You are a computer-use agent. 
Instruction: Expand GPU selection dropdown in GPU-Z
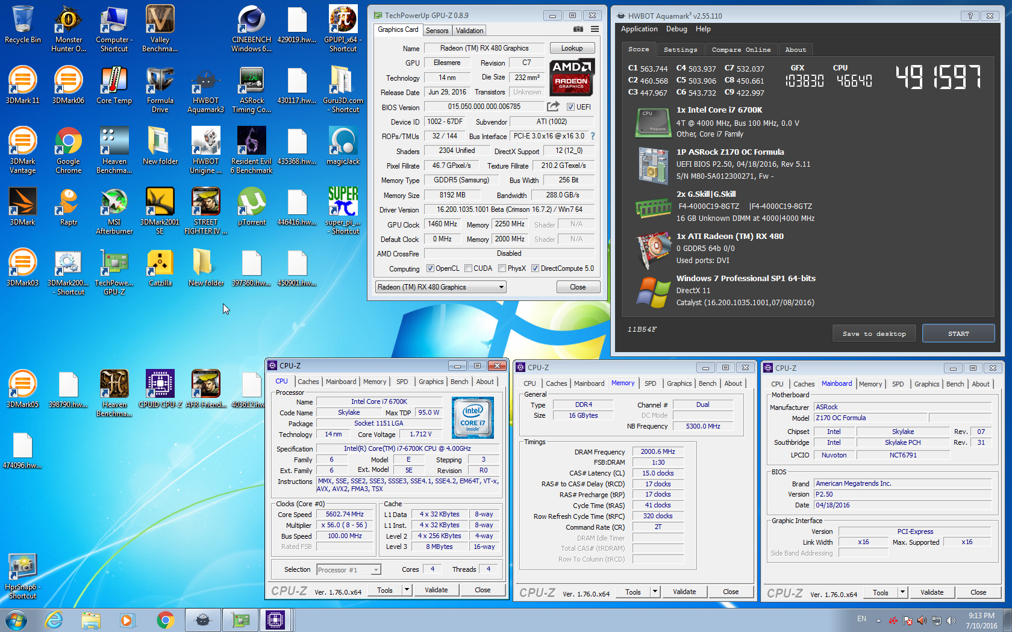501,287
